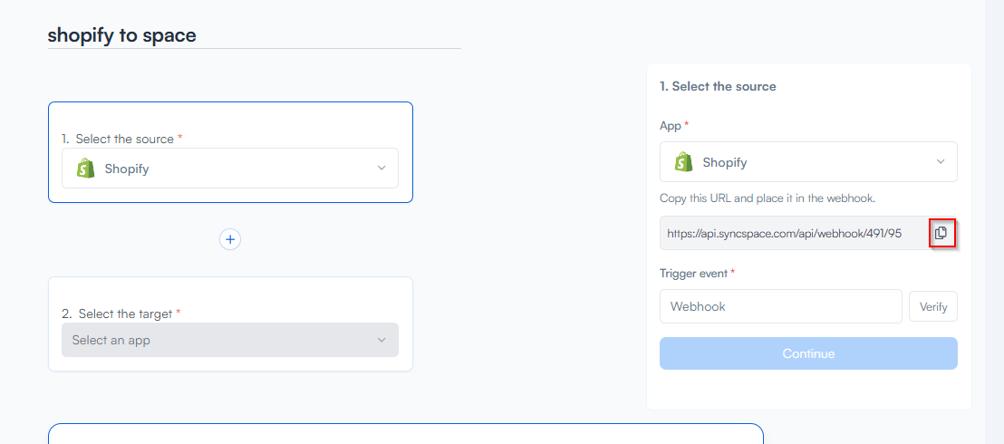
Task: Copy the webhook URL to clipboard
Action: (941, 233)
